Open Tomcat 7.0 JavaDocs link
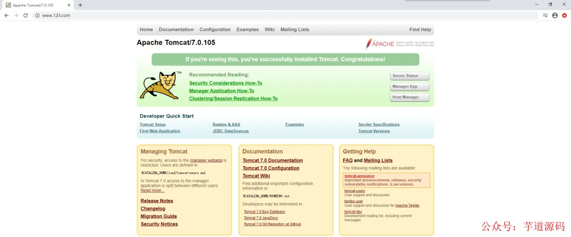The width and height of the screenshot is (571, 237). (261, 217)
